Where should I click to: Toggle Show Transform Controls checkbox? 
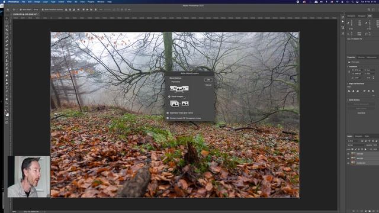tap(43, 9)
